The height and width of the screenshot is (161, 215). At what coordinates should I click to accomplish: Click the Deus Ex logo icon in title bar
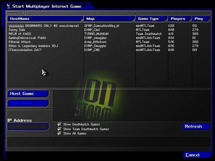pos(8,6)
